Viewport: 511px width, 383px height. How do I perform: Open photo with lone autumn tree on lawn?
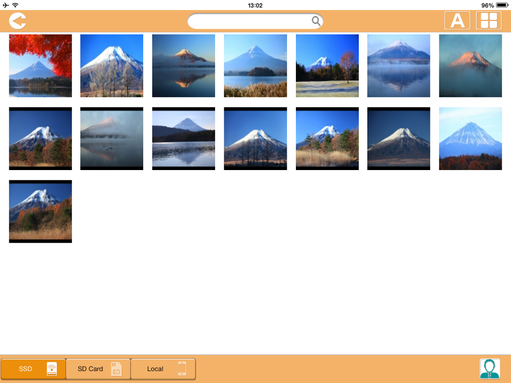[327, 66]
